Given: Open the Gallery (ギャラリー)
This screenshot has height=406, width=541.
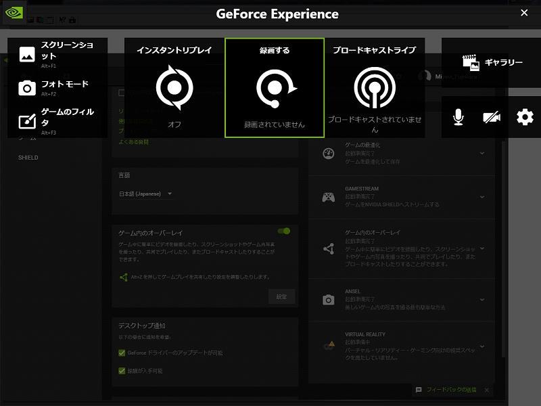Looking at the screenshot, I should (492, 62).
